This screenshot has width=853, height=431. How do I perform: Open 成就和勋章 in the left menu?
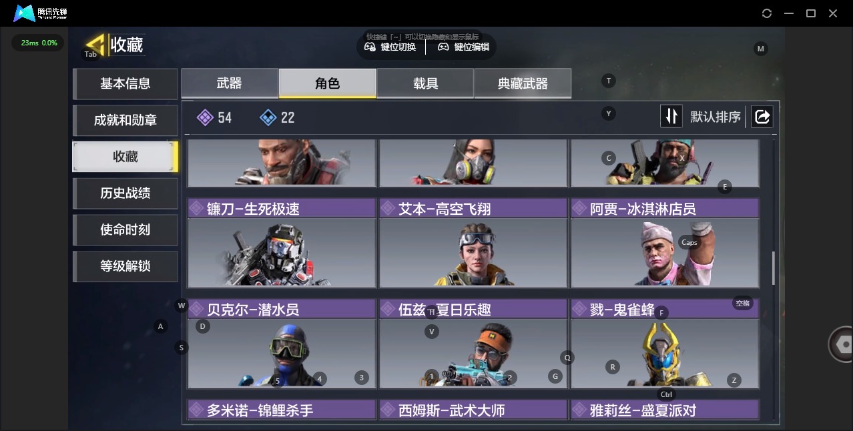pos(125,120)
